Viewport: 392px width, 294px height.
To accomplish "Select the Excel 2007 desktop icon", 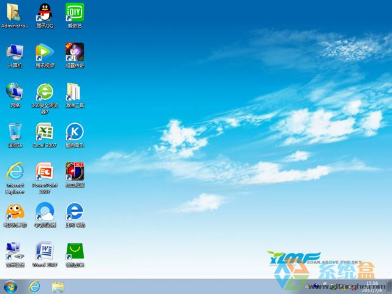I will click(x=44, y=132).
